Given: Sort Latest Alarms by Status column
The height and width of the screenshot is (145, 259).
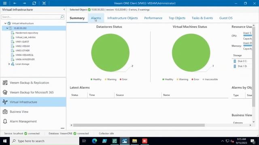Looking at the screenshot, I should pyautogui.click(x=74, y=95).
